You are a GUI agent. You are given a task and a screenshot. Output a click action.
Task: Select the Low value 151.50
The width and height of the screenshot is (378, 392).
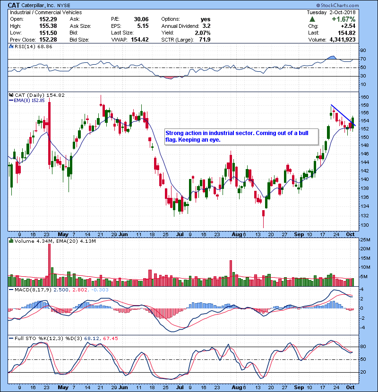pyautogui.click(x=48, y=33)
